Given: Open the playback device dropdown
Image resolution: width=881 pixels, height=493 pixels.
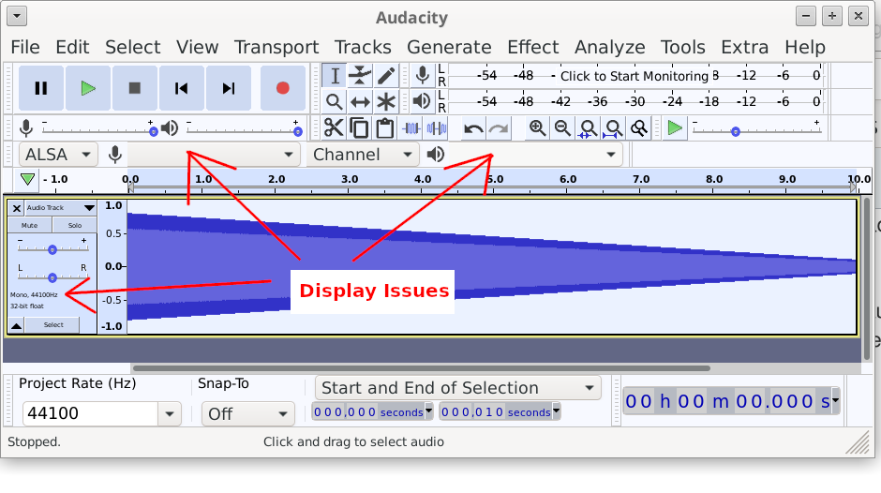Looking at the screenshot, I should click(535, 155).
